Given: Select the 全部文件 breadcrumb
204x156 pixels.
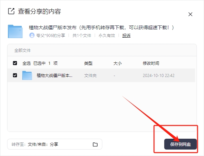Looking at the screenshot, I should tap(22, 51).
